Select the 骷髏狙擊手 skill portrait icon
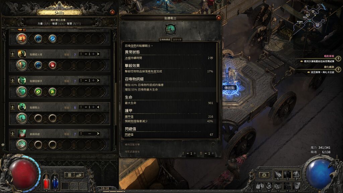 tap(22, 80)
